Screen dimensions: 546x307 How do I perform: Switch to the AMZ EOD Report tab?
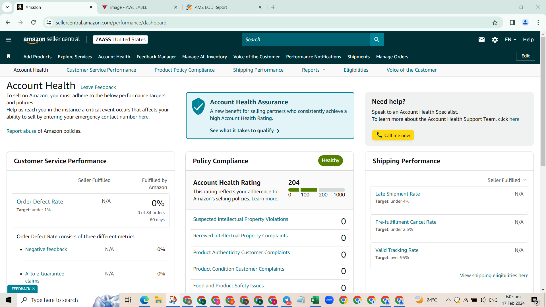pyautogui.click(x=224, y=7)
